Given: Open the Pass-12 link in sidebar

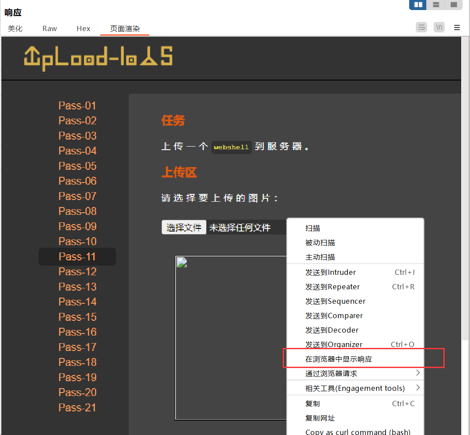Looking at the screenshot, I should click(77, 272).
